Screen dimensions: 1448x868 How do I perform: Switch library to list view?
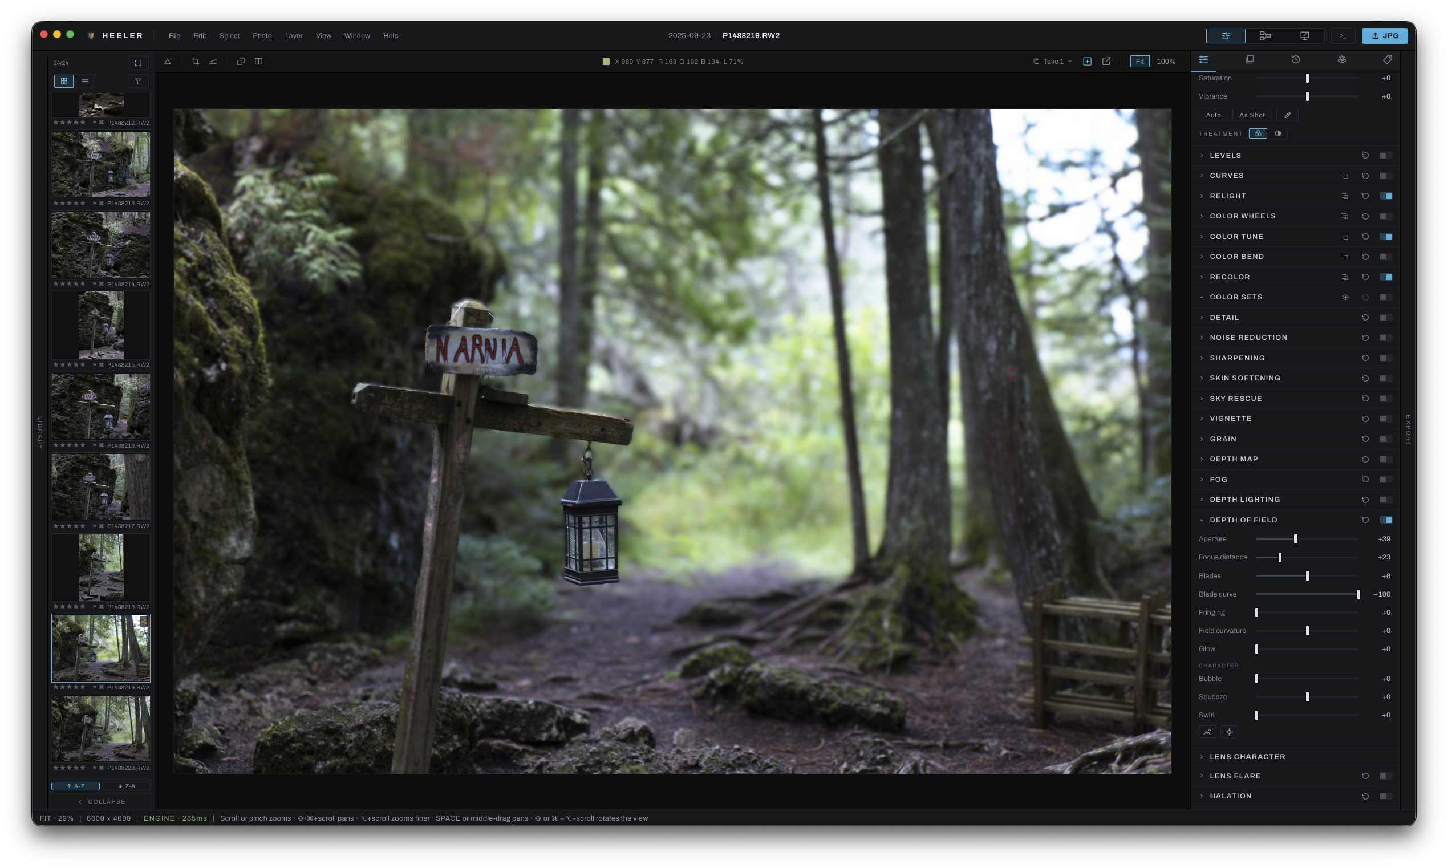click(85, 82)
